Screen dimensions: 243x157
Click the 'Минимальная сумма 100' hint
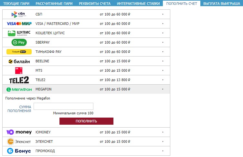tap(73, 113)
